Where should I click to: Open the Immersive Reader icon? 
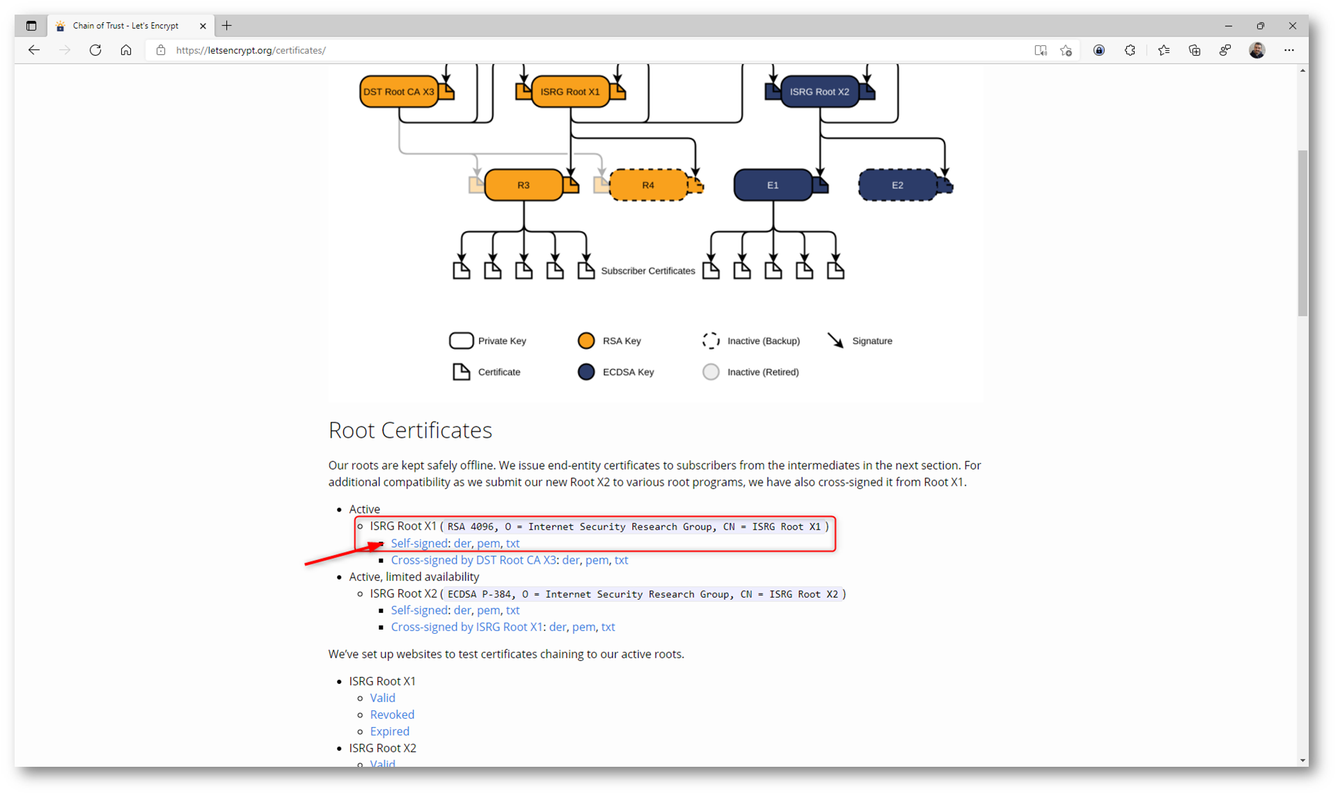(1040, 50)
